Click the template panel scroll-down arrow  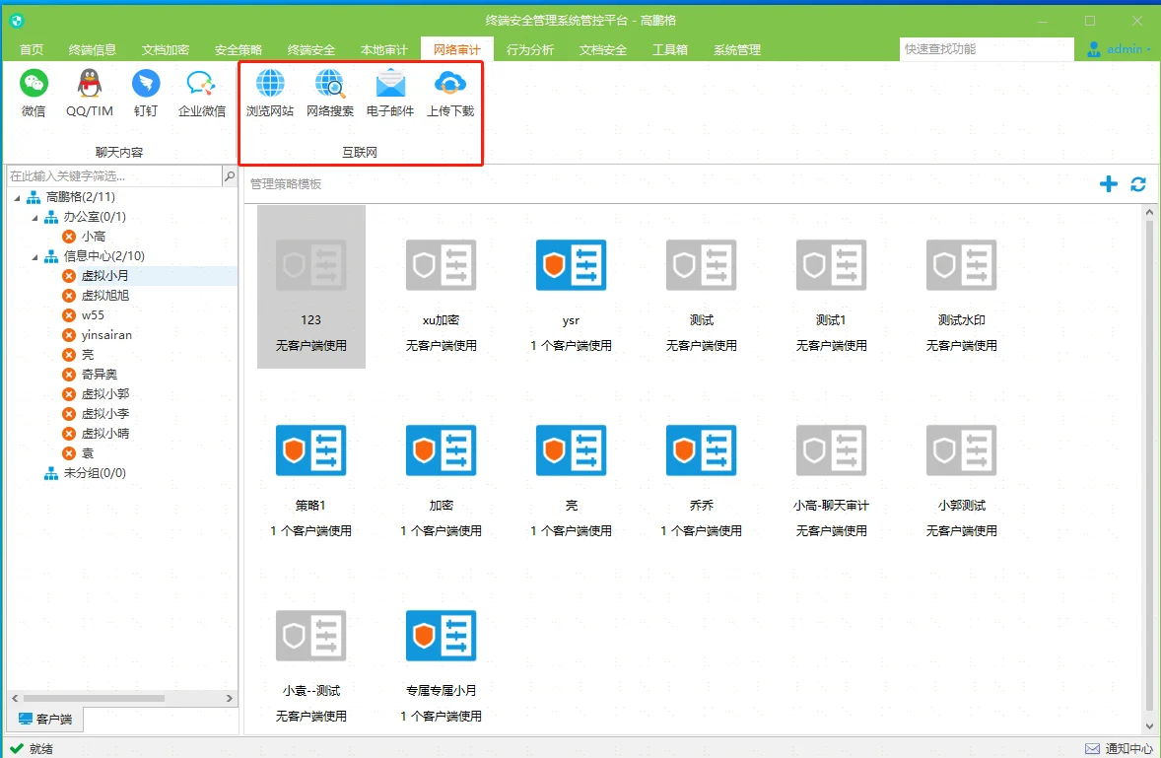[1149, 726]
